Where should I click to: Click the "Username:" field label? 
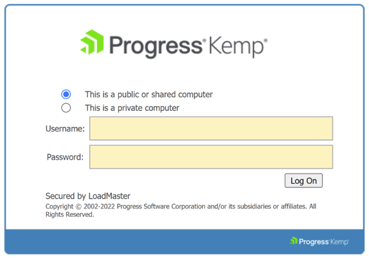tap(65, 129)
